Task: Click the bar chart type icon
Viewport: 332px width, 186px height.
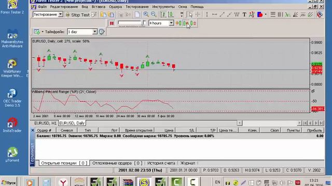Action: [x=163, y=14]
